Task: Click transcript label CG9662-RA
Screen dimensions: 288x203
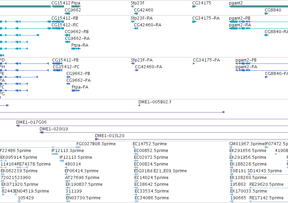Action: coord(77,38)
